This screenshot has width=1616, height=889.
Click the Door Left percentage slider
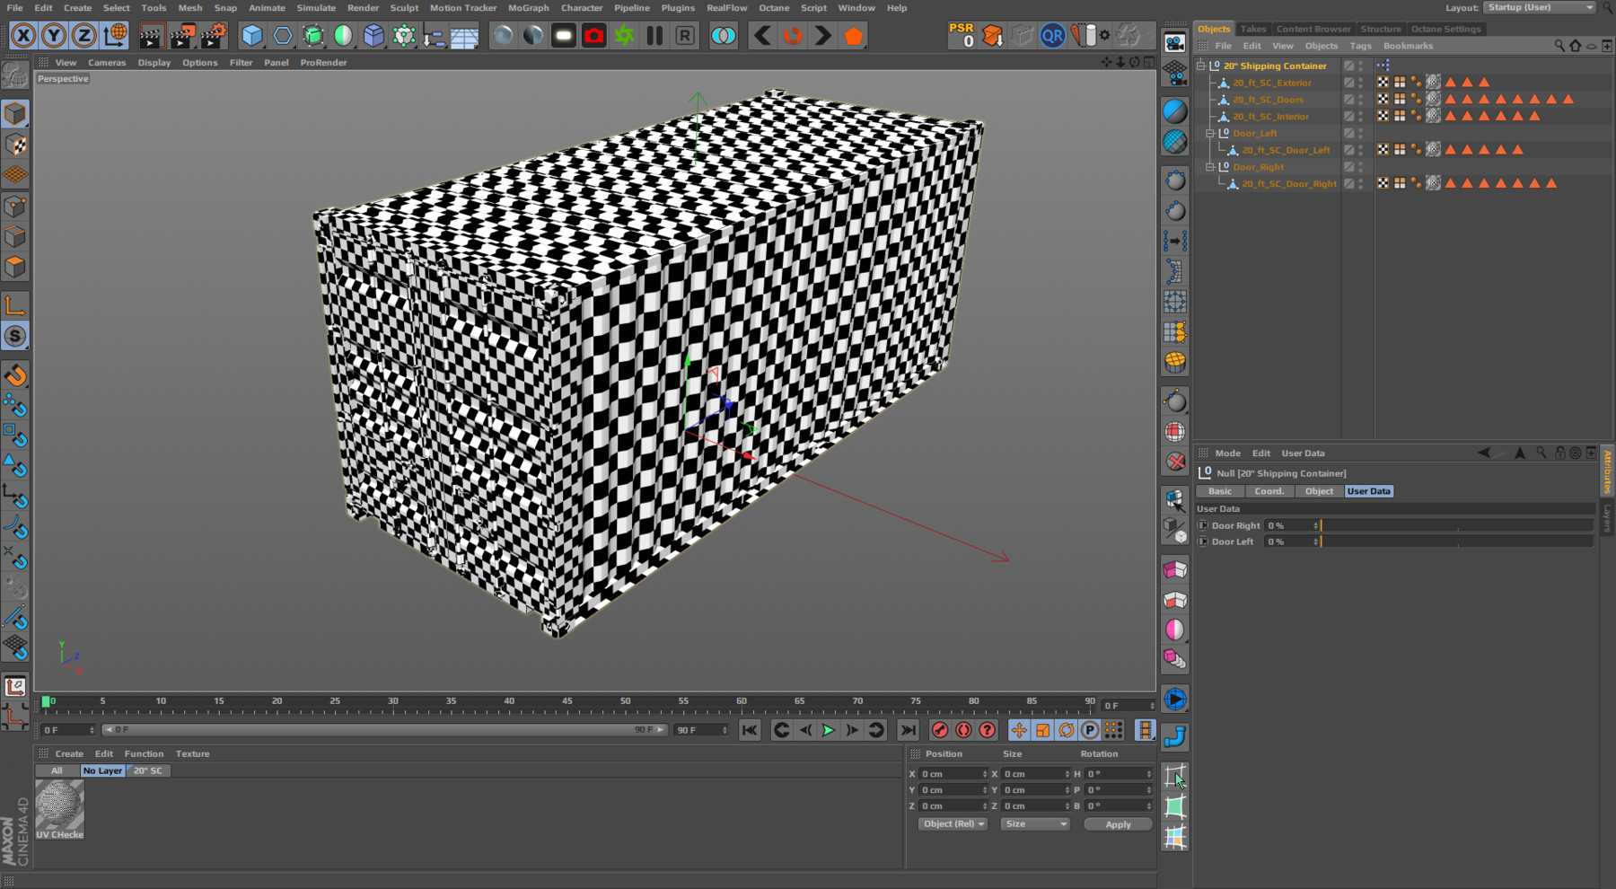(x=1455, y=541)
